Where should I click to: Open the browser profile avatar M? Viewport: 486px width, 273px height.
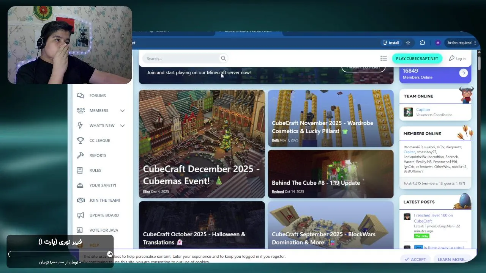coord(438,43)
